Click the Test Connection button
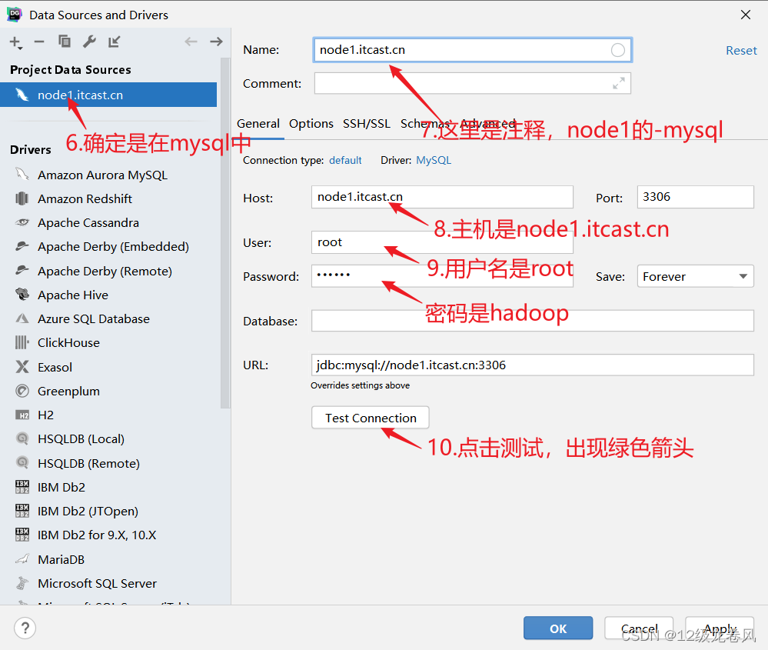The image size is (768, 650). (370, 418)
